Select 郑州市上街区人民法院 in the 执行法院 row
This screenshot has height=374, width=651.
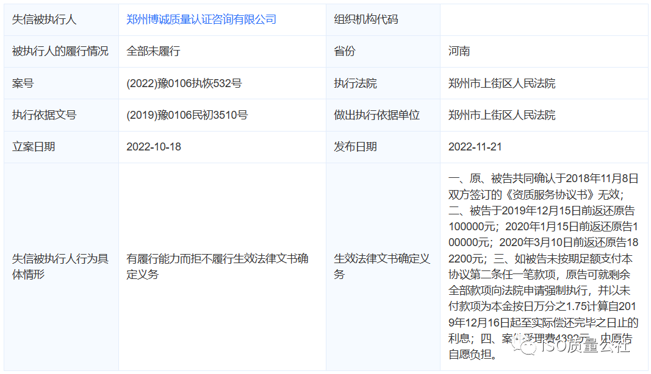[x=502, y=83]
